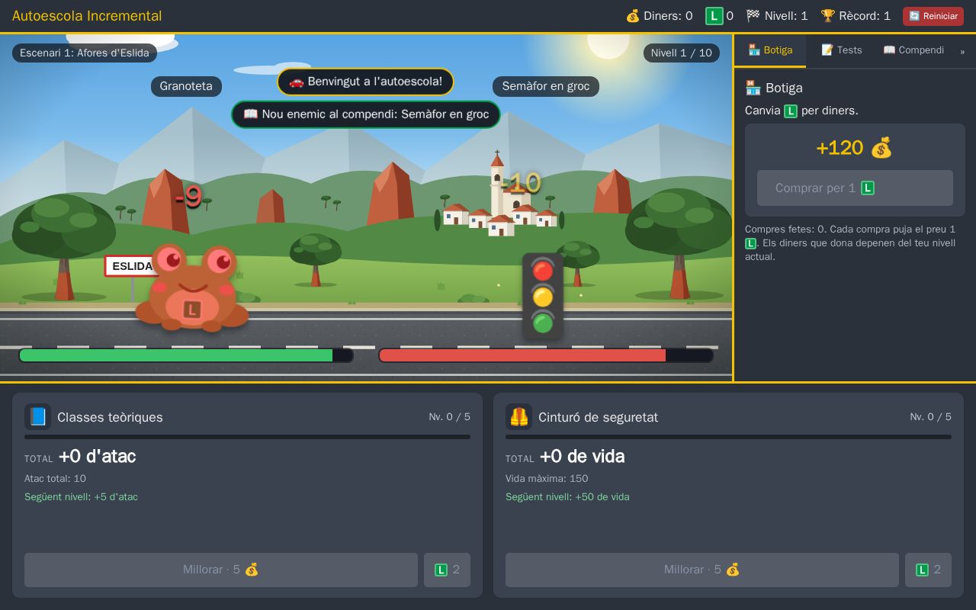Click the L 2 button under Cinturó de seguretat
This screenshot has width=976, height=610.
pos(928,570)
